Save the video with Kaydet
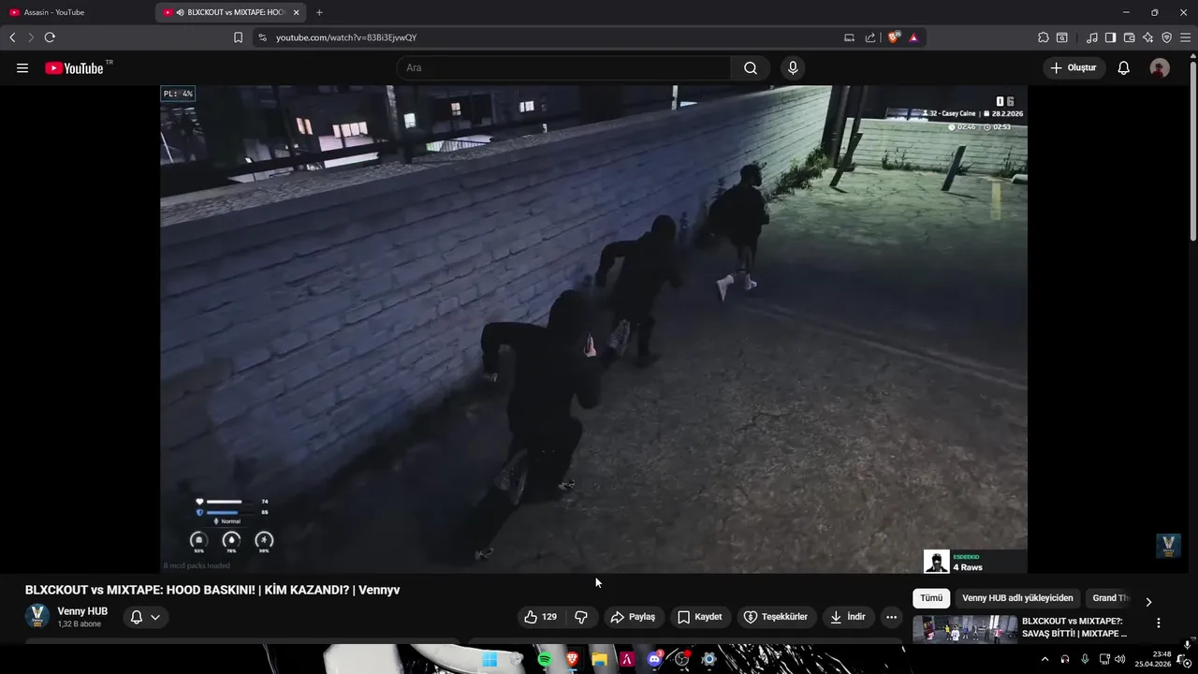Screen dimensions: 1198x674 point(701,617)
